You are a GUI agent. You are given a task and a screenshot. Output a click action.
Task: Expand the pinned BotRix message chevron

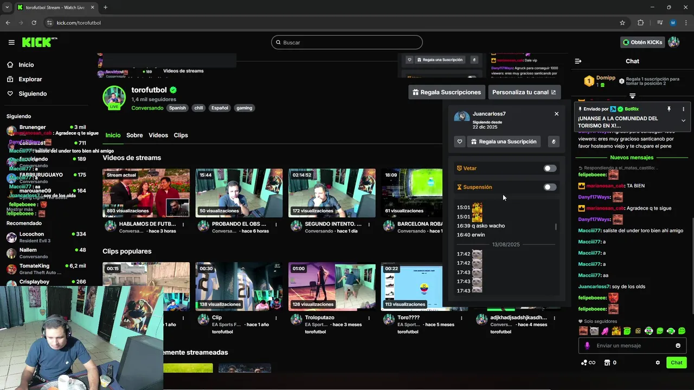pos(683,120)
